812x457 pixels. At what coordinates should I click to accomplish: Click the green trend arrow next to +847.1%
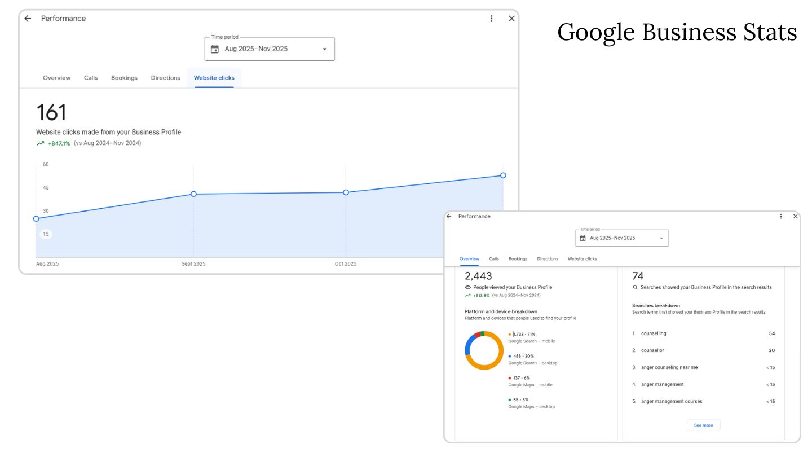39,143
